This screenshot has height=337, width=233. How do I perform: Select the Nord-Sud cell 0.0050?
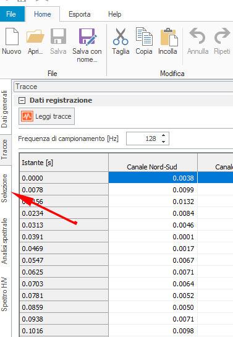point(153,307)
